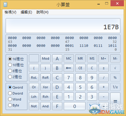Click the equals key

coord(115,101)
